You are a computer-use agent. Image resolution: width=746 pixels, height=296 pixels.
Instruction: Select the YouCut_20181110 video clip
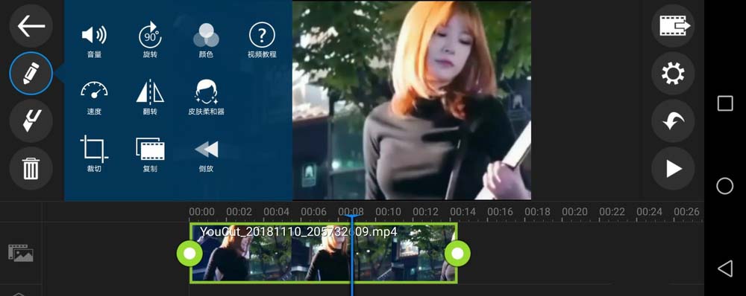point(324,253)
